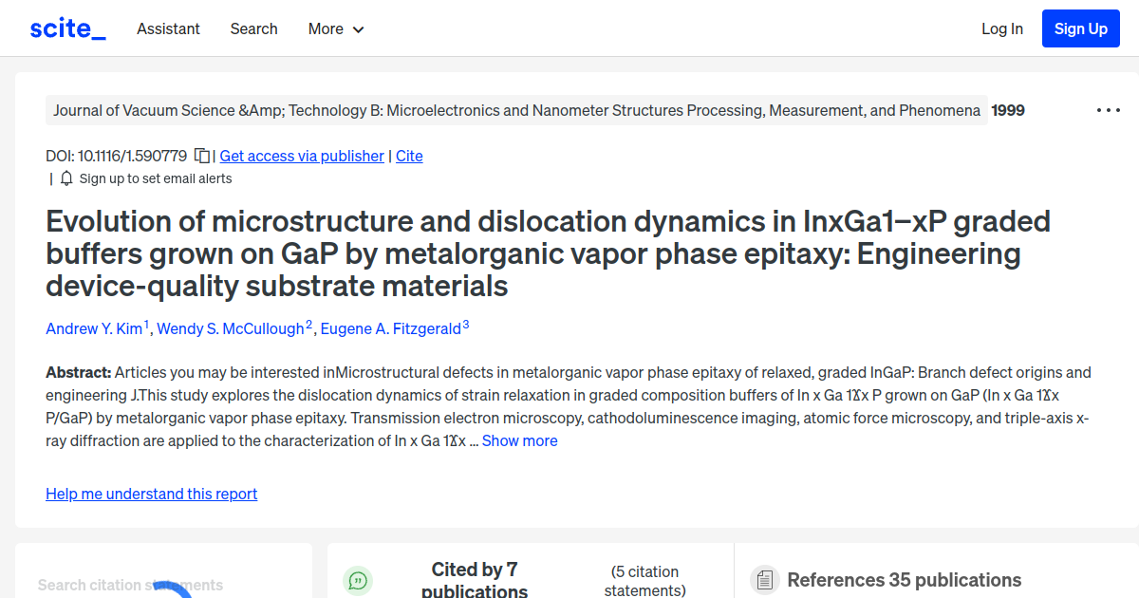
Task: Click the green citation statement icon
Action: pos(357,580)
